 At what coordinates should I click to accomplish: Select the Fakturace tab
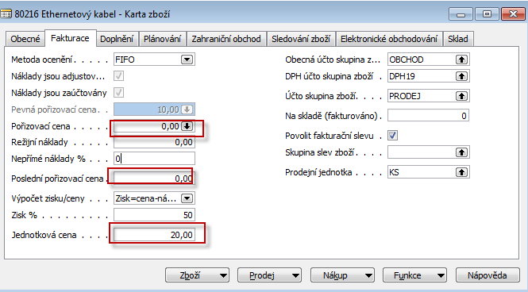[70, 38]
